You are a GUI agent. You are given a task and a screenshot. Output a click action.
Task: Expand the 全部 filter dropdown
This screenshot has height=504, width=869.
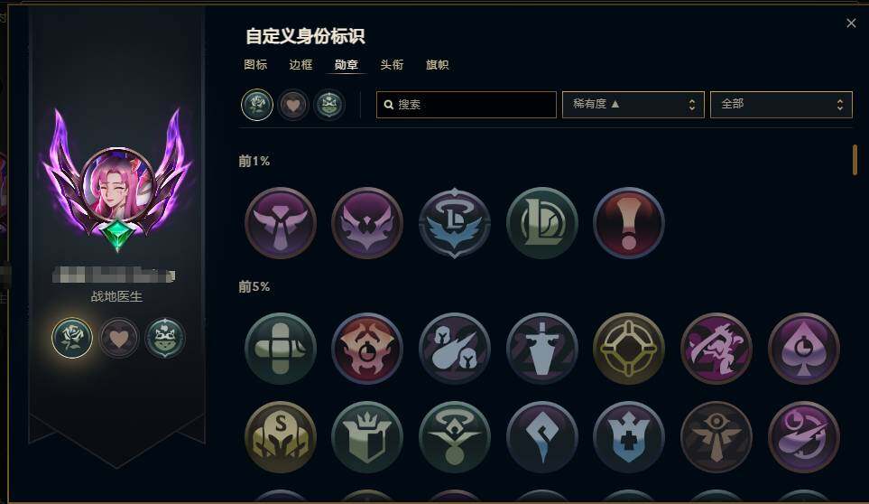[x=781, y=104]
